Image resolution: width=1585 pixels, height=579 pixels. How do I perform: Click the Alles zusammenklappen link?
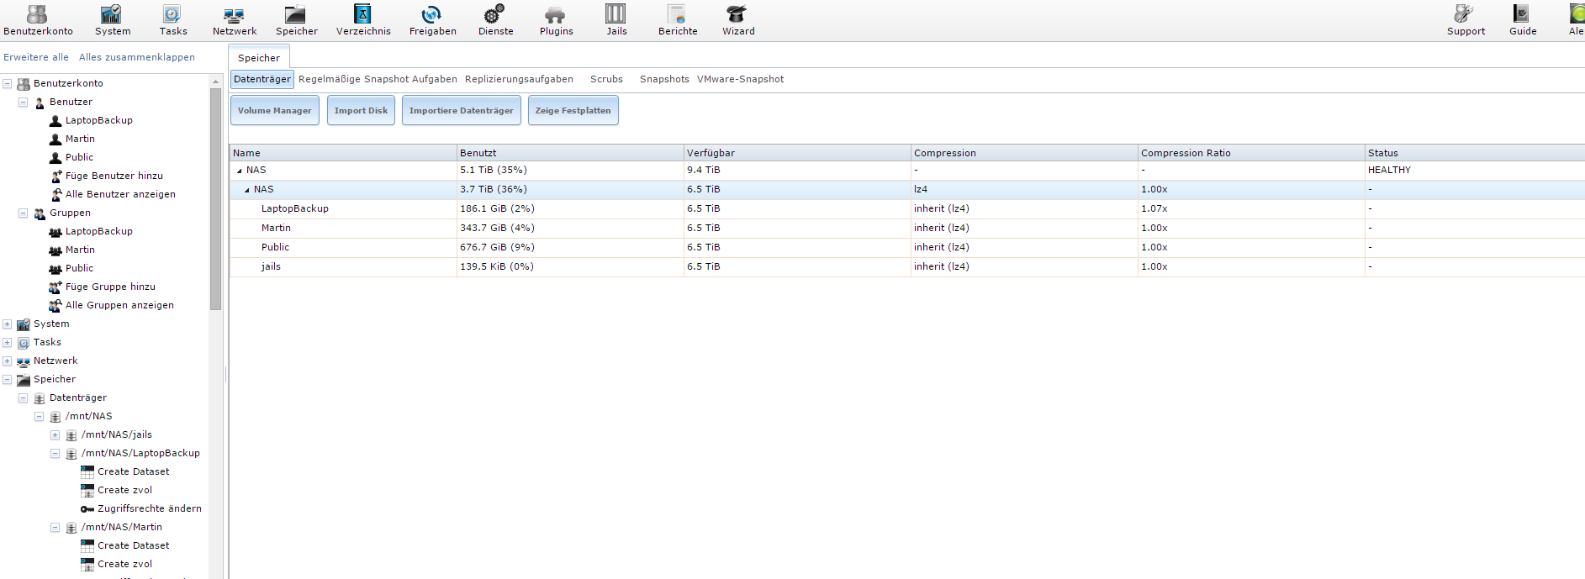point(137,57)
